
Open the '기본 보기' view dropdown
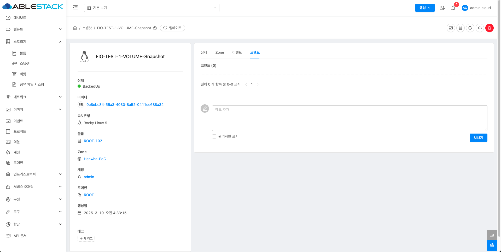pyautogui.click(x=152, y=8)
